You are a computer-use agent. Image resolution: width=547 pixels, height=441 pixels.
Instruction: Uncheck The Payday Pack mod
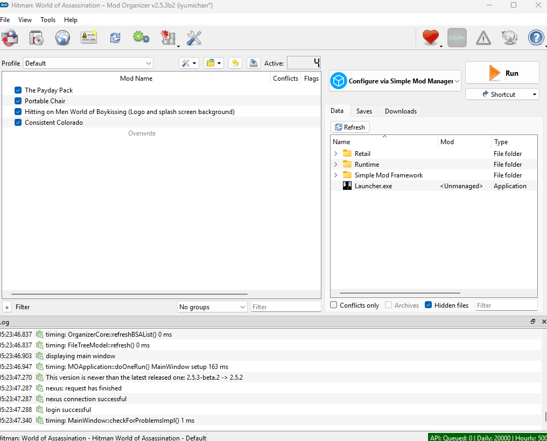[x=18, y=90]
